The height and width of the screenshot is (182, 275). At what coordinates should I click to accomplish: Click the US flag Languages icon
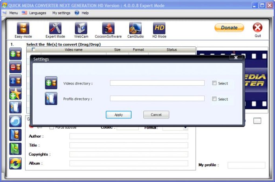click(24, 13)
